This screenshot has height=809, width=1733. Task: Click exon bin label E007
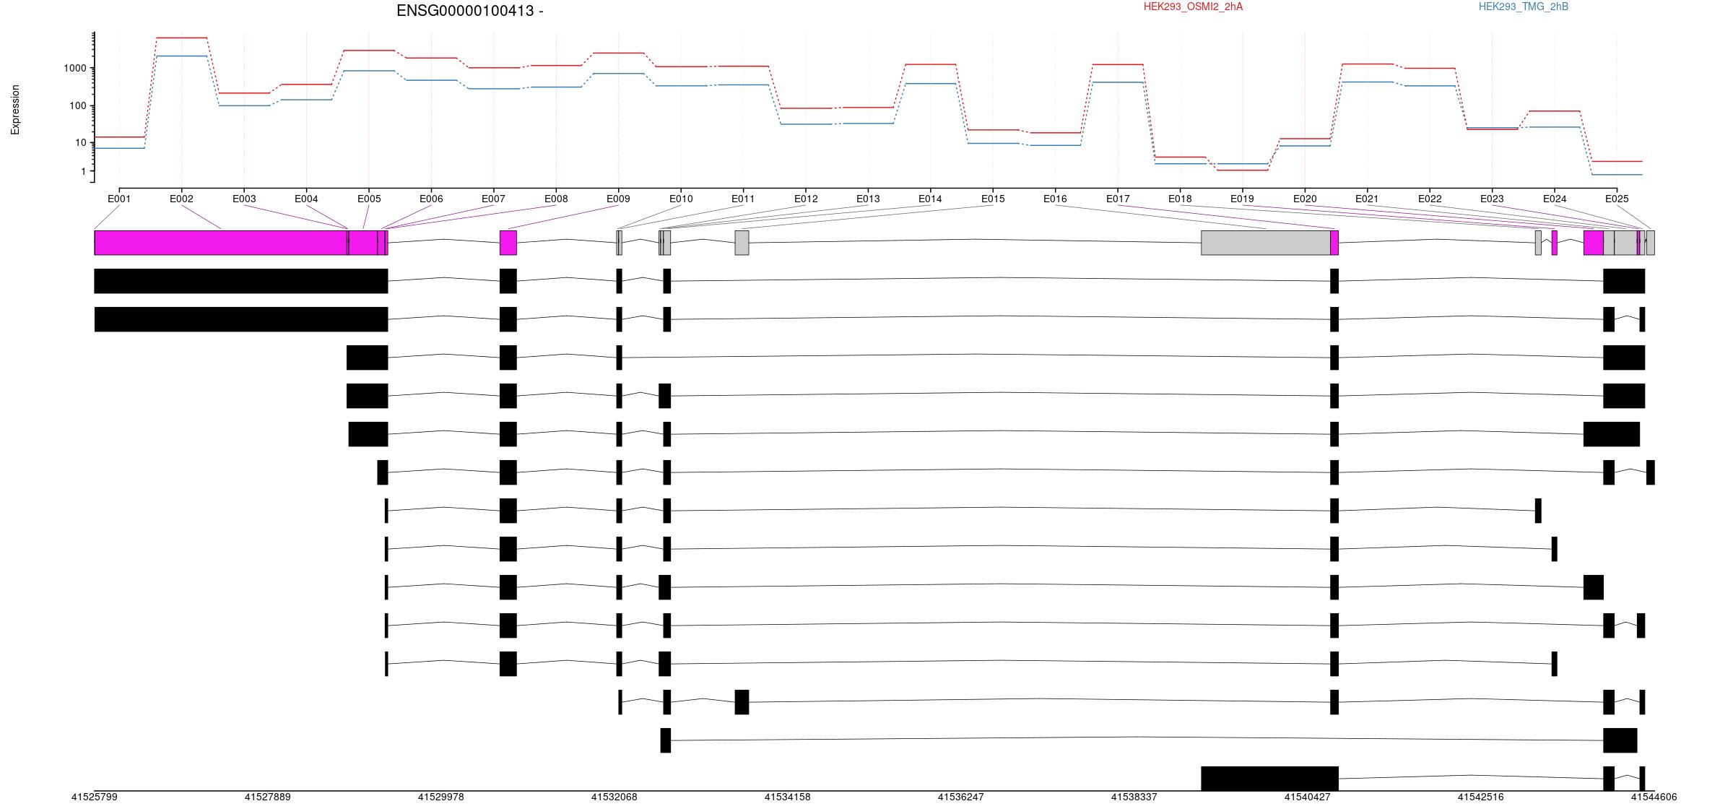point(493,199)
